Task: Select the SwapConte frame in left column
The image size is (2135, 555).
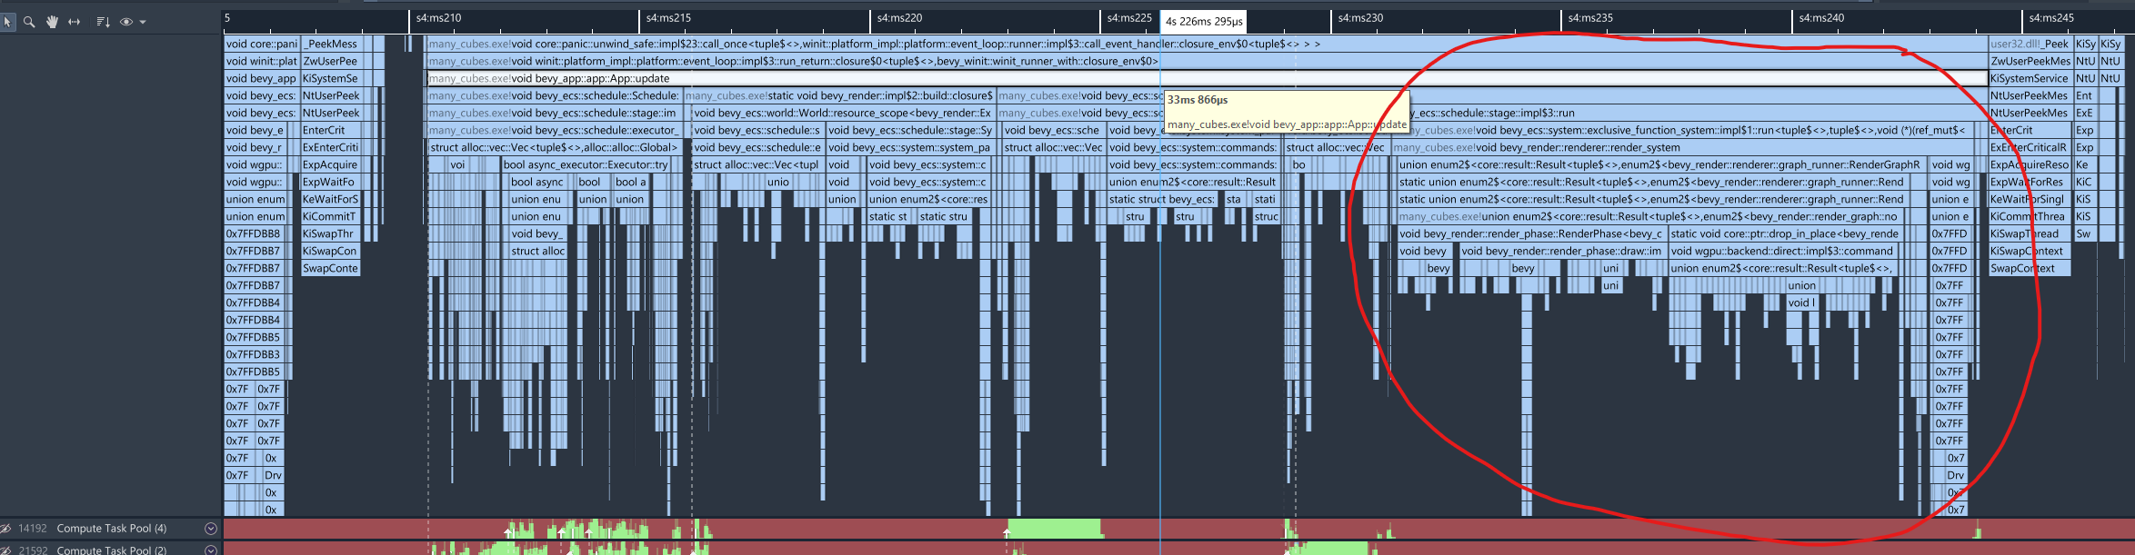Action: click(x=330, y=269)
